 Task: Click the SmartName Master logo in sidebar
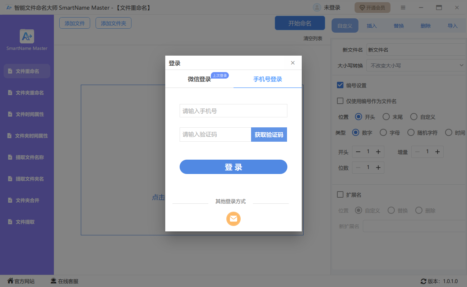coord(27,36)
